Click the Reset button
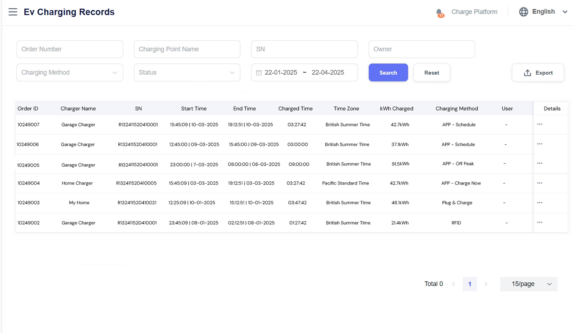Image resolution: width=574 pixels, height=333 pixels. tap(432, 72)
